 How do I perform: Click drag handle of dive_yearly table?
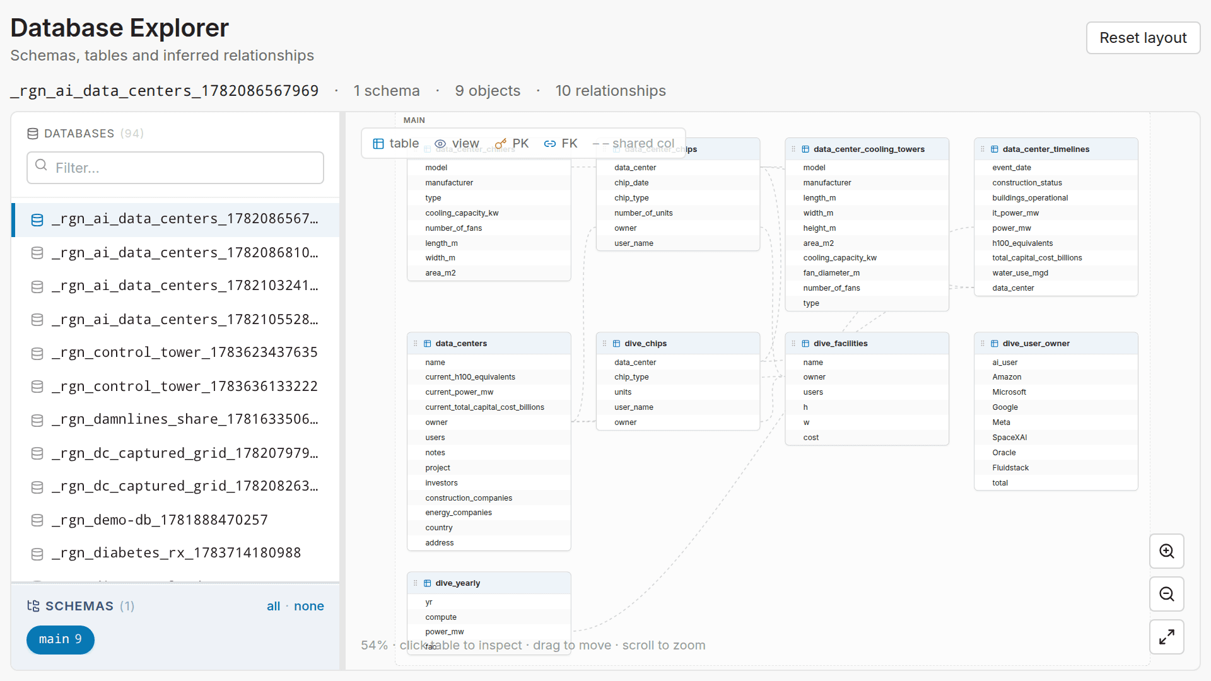tap(416, 583)
